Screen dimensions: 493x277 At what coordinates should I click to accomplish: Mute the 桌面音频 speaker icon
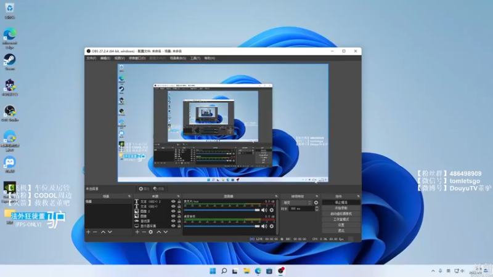tap(264, 226)
